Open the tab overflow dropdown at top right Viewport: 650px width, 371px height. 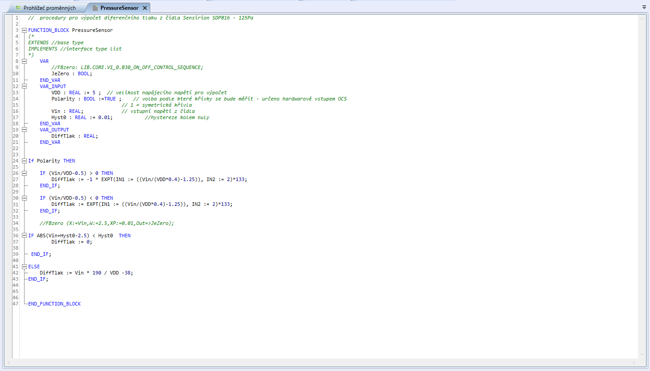point(644,8)
